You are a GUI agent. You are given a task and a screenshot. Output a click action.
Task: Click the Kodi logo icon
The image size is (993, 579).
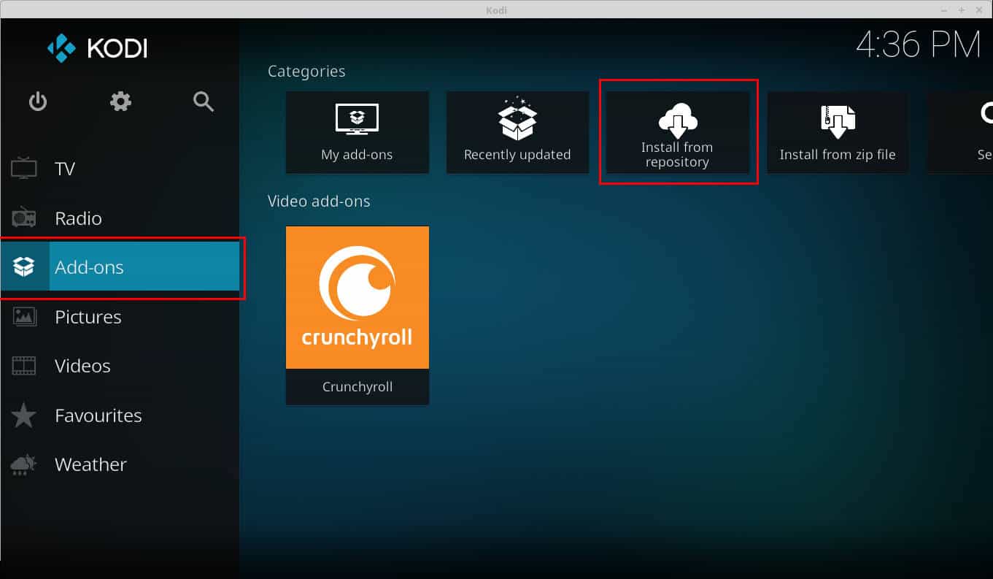pyautogui.click(x=61, y=48)
